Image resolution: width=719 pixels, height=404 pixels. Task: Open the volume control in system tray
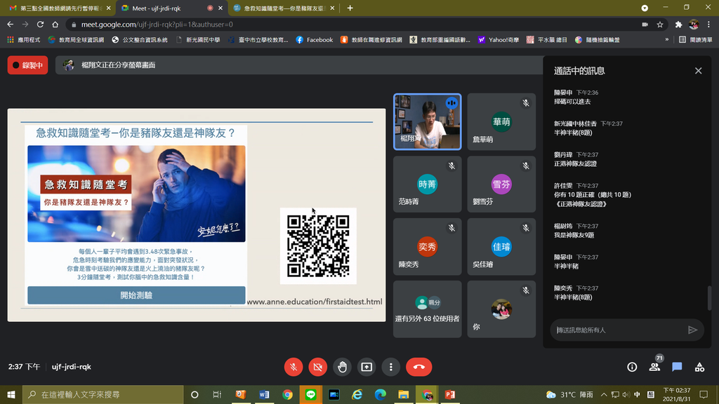point(626,394)
